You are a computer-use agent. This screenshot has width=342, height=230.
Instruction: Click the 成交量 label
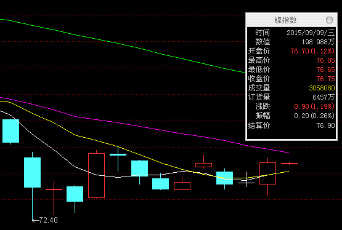259,88
